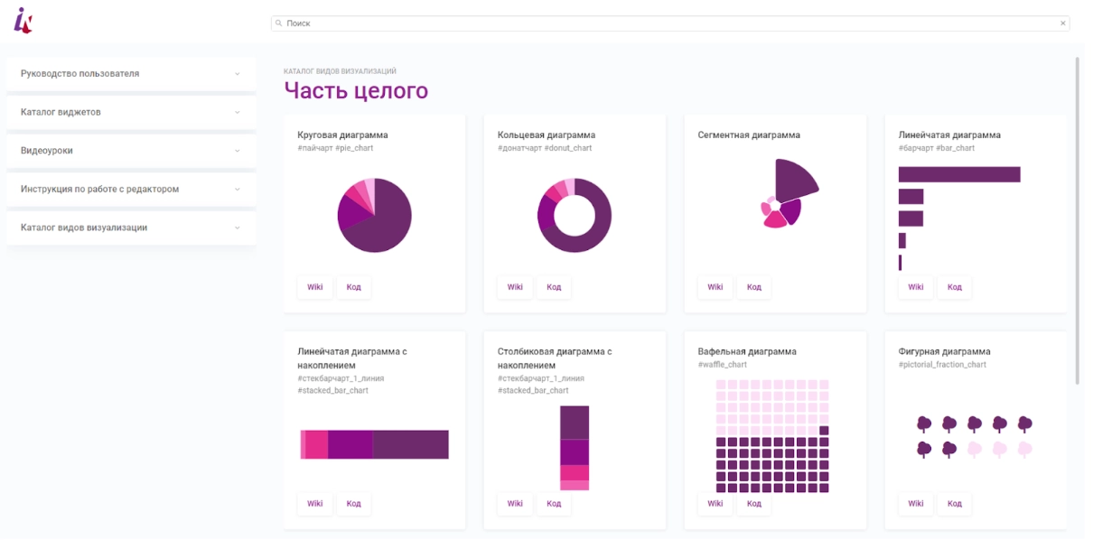Screen dimensions: 1093x540
Task: Click the pictorial tree icons chart
Action: tap(974, 436)
